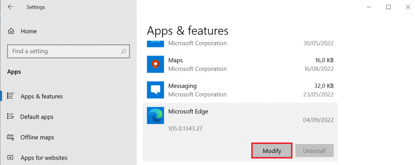Maximize the Settings window
The width and height of the screenshot is (415, 165).
(x=388, y=7)
